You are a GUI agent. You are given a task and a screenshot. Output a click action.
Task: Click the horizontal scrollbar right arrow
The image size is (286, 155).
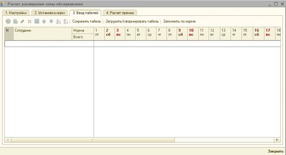tap(277, 139)
